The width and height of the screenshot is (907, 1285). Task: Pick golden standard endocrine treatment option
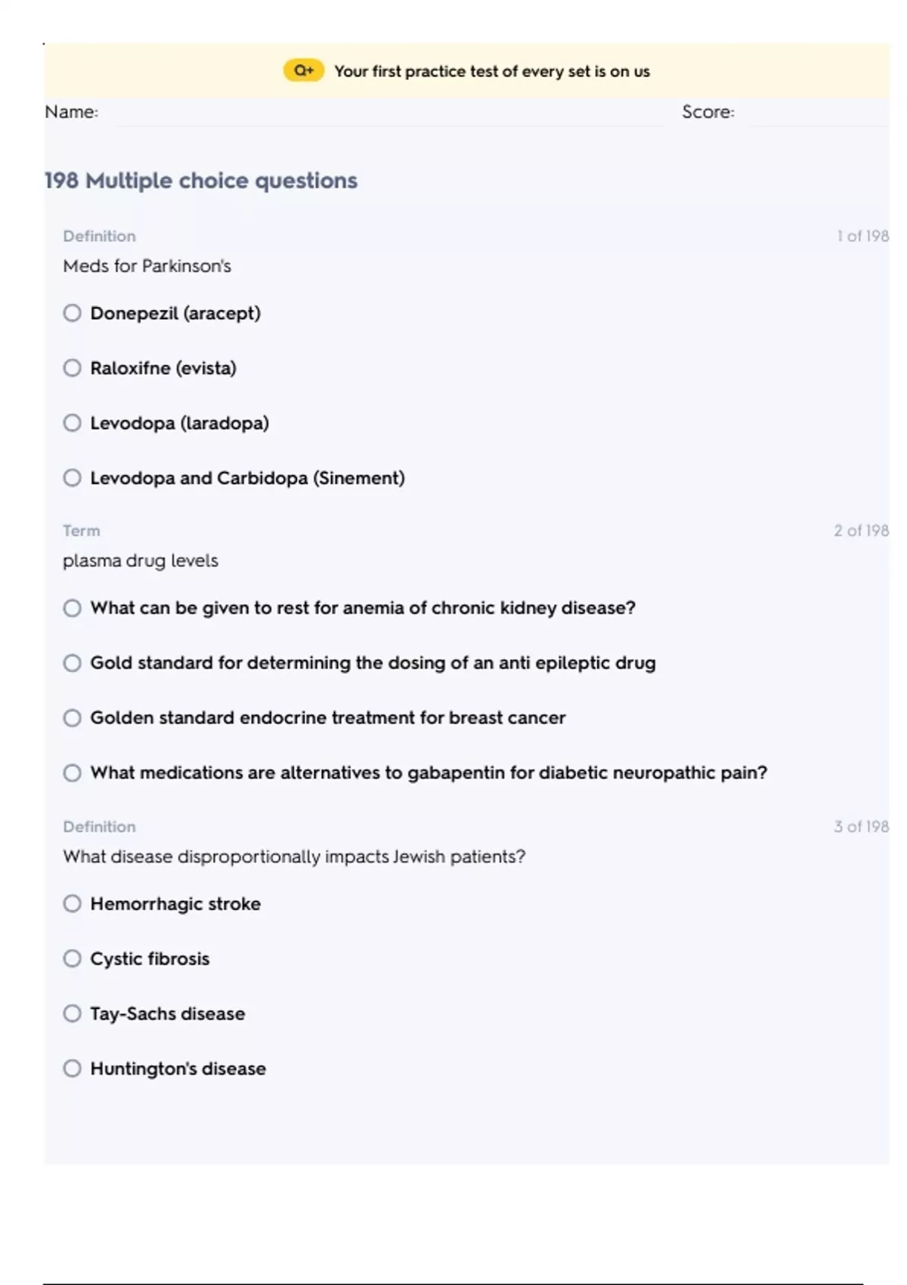click(x=73, y=717)
